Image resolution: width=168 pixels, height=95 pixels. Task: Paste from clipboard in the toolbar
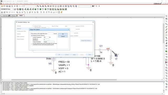pyautogui.click(x=17, y=6)
